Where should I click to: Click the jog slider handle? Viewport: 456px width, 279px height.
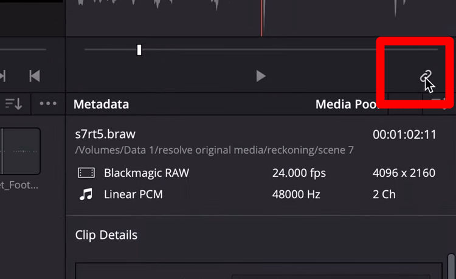pos(139,50)
